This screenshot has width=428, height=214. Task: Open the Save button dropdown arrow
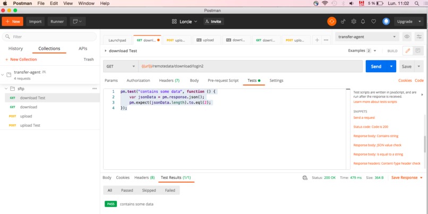(x=419, y=66)
